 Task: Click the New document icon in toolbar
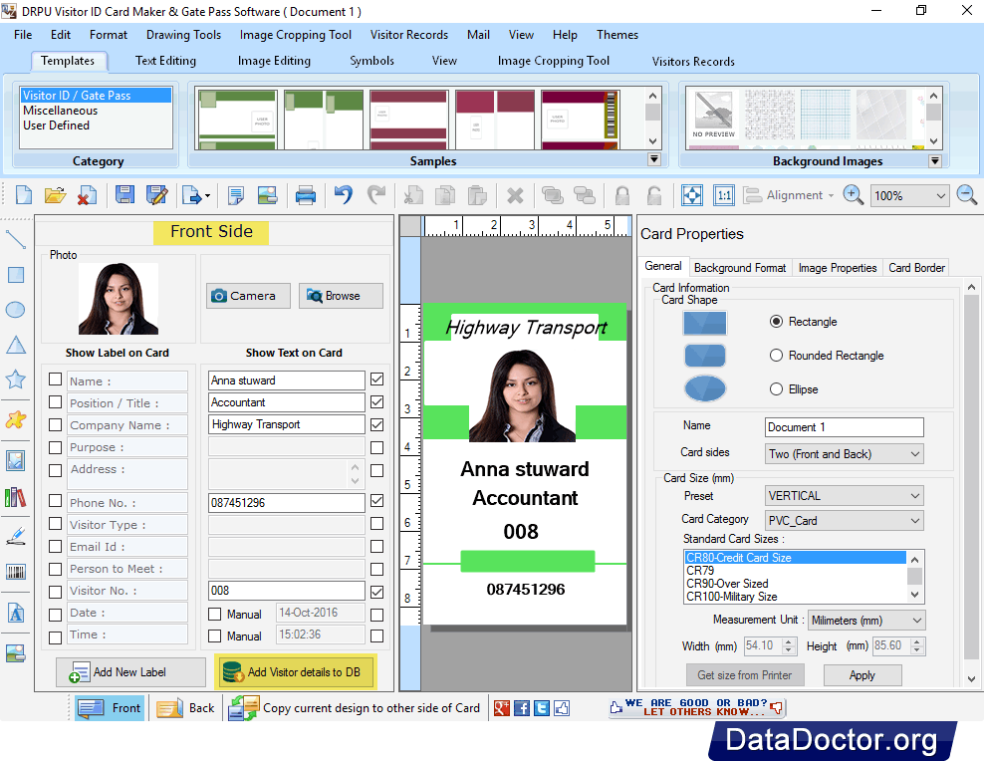pyautogui.click(x=24, y=195)
